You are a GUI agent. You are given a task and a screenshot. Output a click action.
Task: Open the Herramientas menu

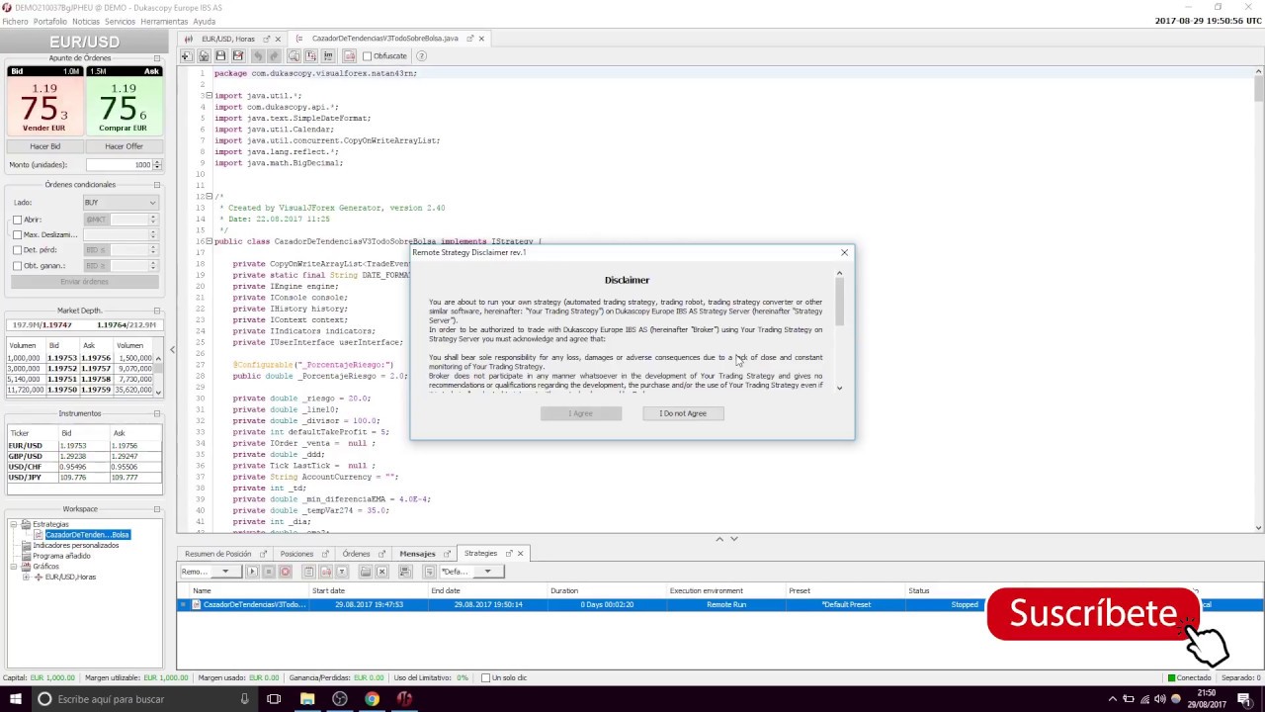point(164,21)
